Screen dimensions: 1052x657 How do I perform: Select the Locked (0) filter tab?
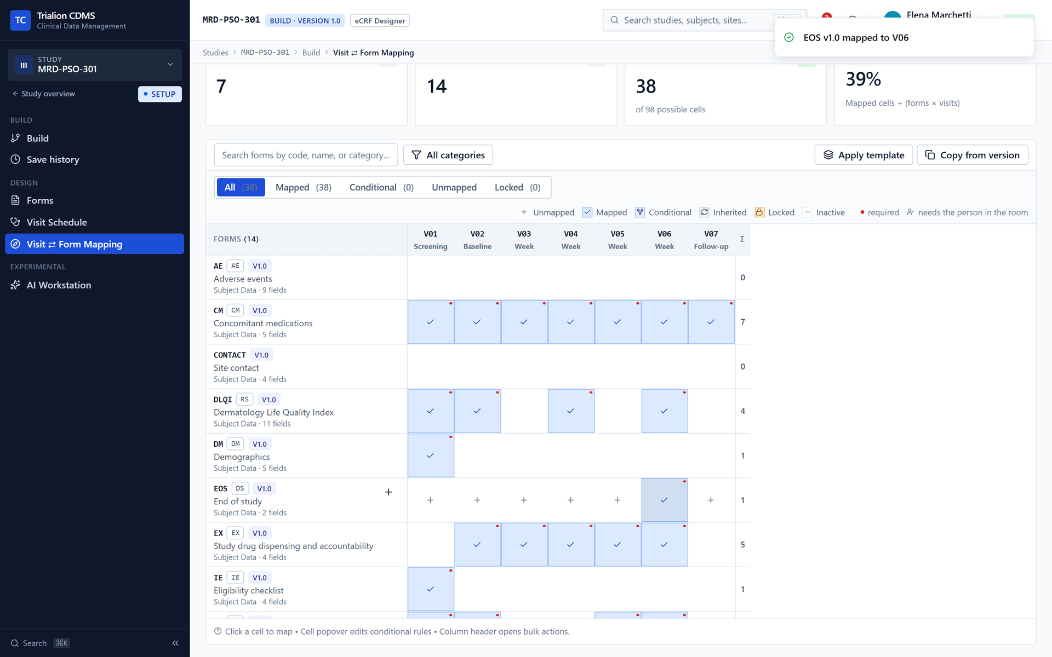tap(518, 187)
